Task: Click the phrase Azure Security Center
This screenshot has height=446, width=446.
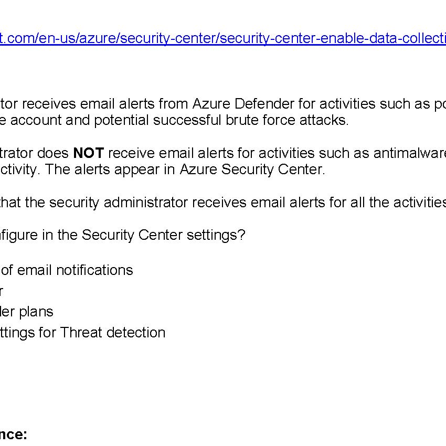Action: (252, 169)
